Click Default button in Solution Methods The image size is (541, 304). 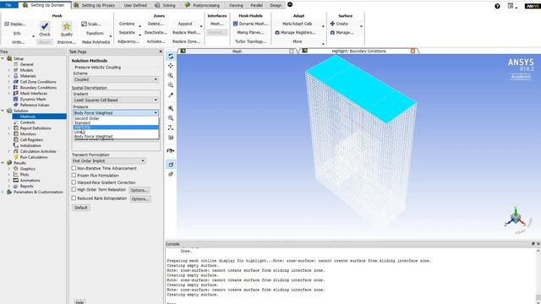[x=81, y=208]
